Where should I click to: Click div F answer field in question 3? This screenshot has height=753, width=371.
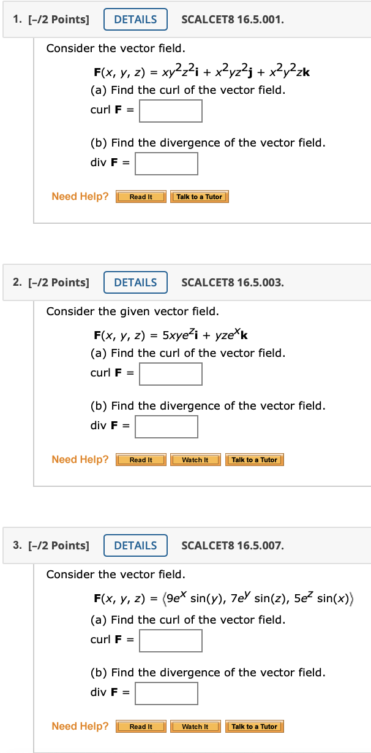pos(167,694)
